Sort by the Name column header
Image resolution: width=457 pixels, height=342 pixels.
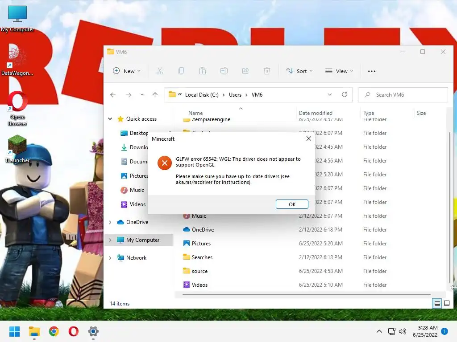point(195,113)
